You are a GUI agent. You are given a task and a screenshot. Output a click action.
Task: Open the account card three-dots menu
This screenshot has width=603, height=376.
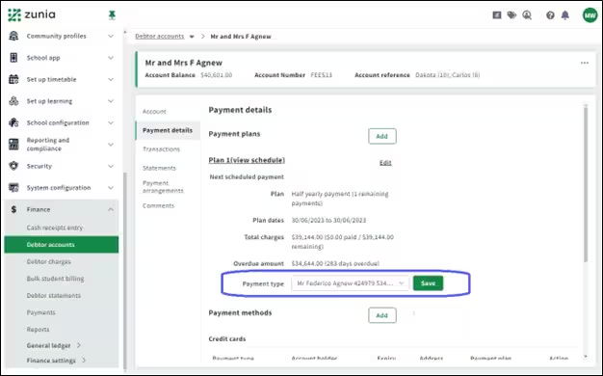point(585,63)
